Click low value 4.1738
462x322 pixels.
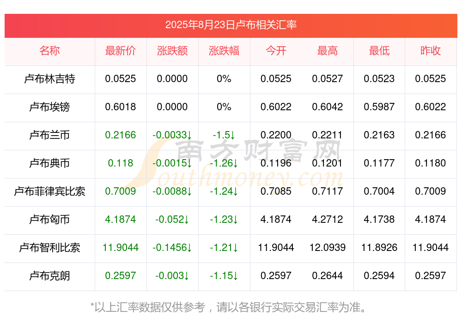point(379,219)
